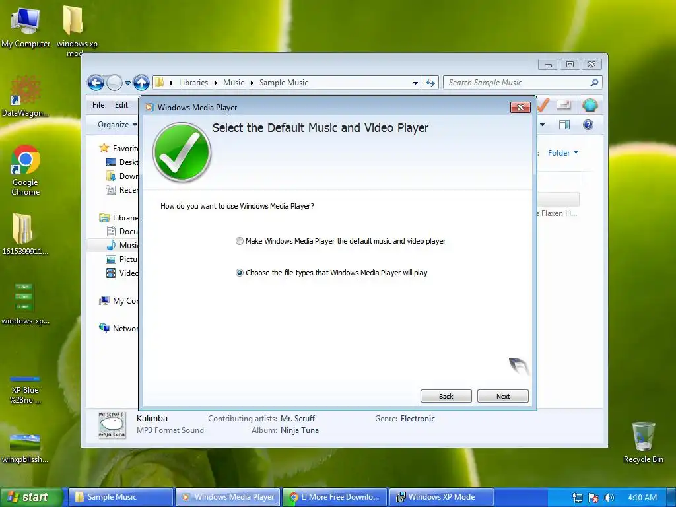676x507 pixels.
Task: Select the Recycle Bin icon
Action: pyautogui.click(x=643, y=442)
